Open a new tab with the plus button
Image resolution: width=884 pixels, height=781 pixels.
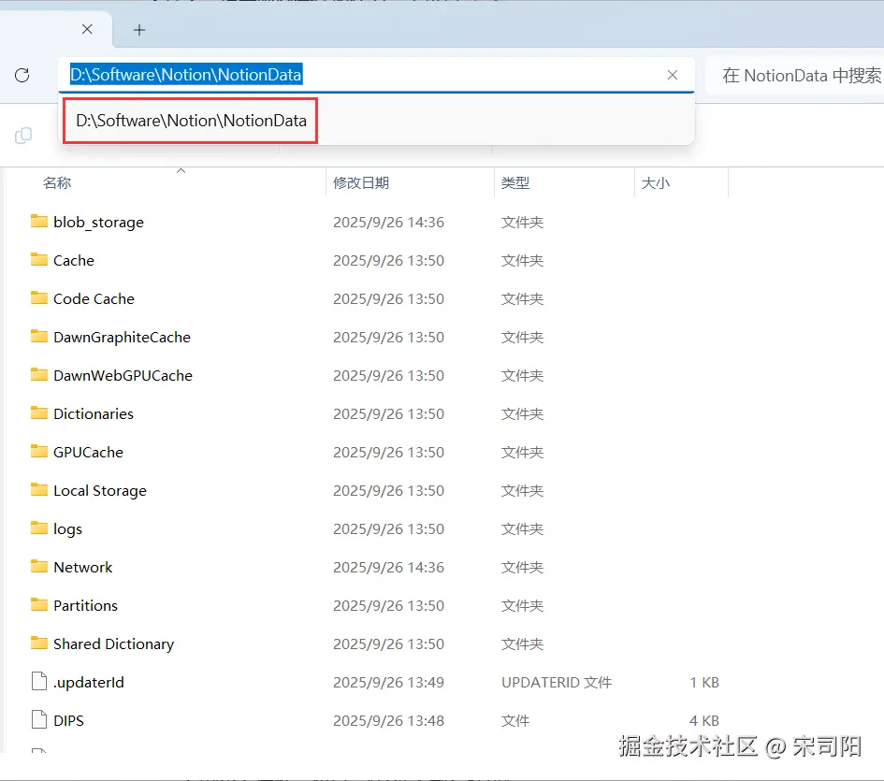(139, 30)
